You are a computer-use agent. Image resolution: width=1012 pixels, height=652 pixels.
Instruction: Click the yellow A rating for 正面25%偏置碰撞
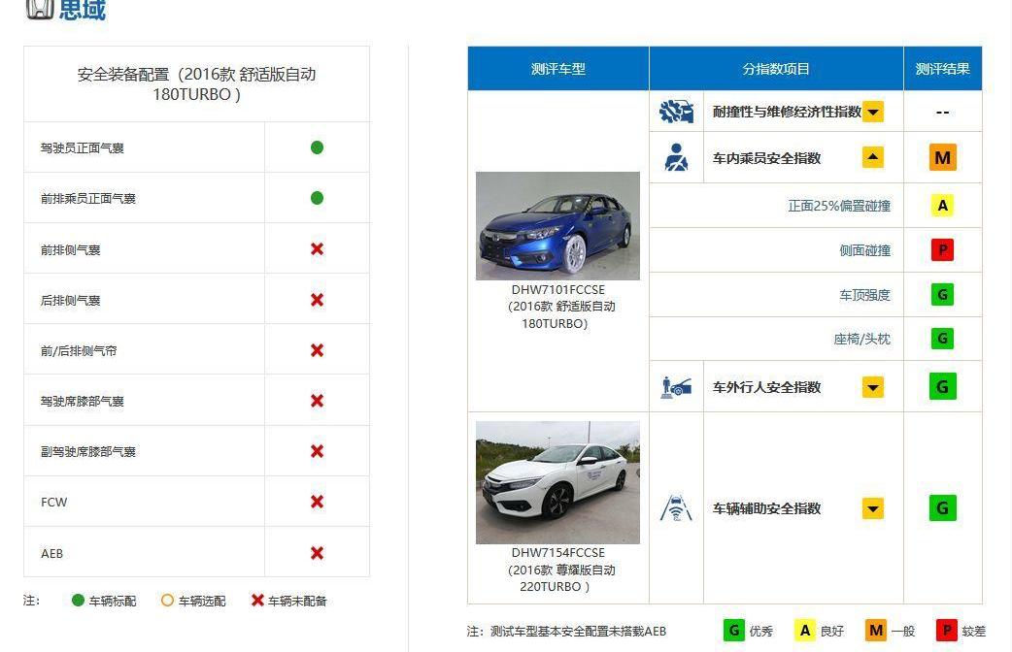[x=942, y=206]
